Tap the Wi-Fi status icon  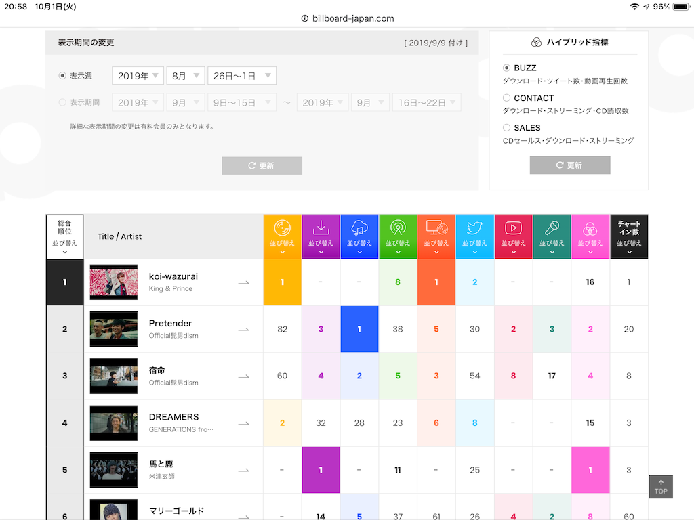[634, 7]
